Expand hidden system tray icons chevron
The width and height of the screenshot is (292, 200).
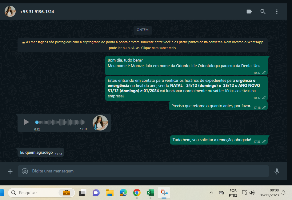pos(211,193)
